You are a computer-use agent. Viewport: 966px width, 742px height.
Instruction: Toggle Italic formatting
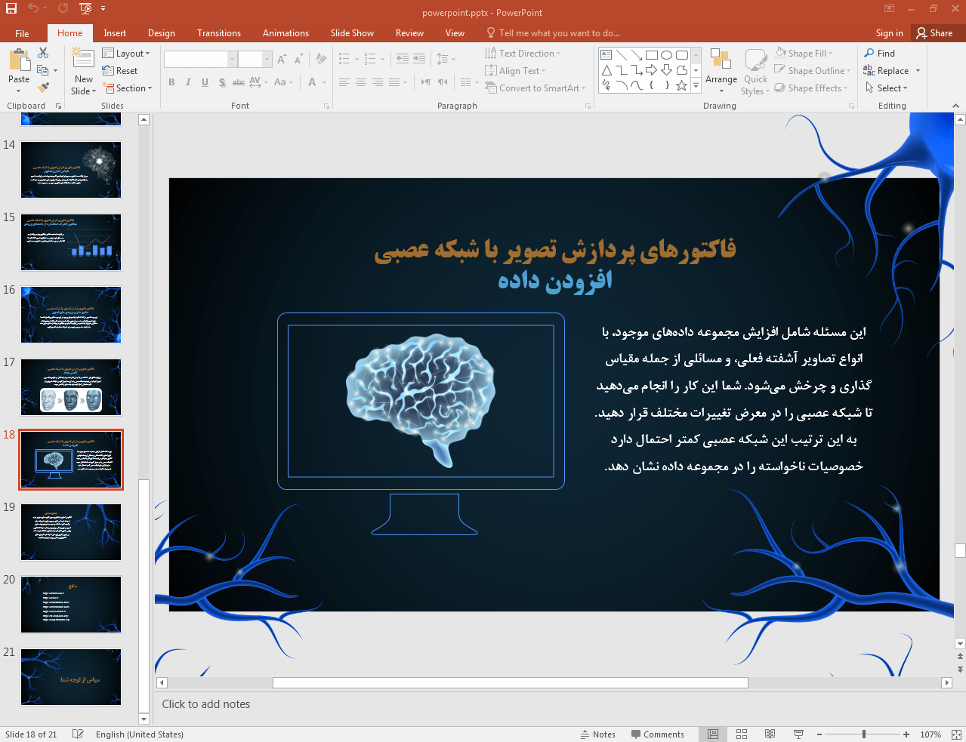tap(188, 82)
